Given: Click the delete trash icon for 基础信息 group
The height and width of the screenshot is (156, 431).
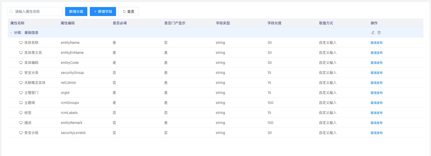Looking at the screenshot, I should 379,33.
